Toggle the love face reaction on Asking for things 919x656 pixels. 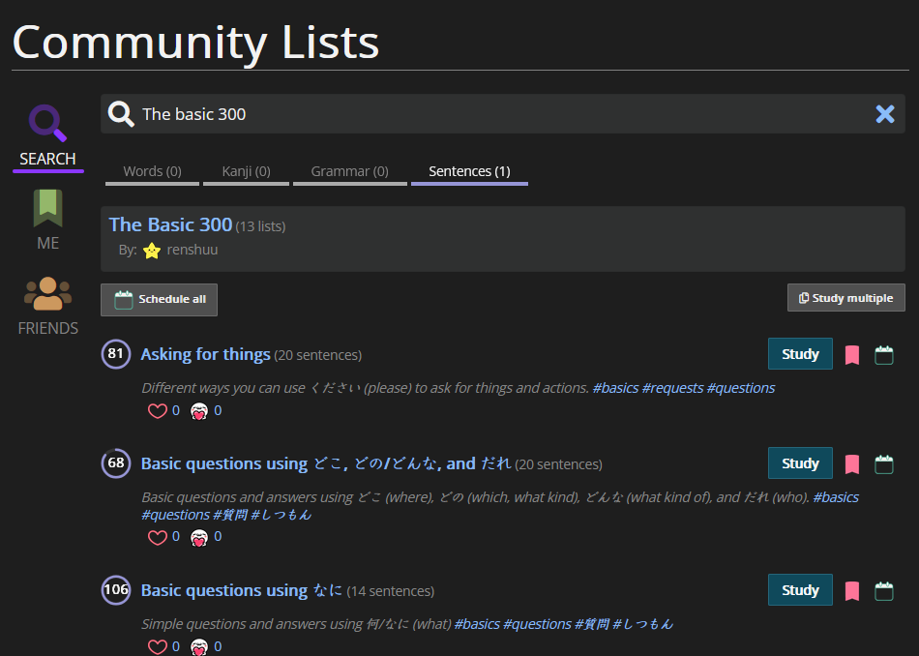(x=199, y=410)
